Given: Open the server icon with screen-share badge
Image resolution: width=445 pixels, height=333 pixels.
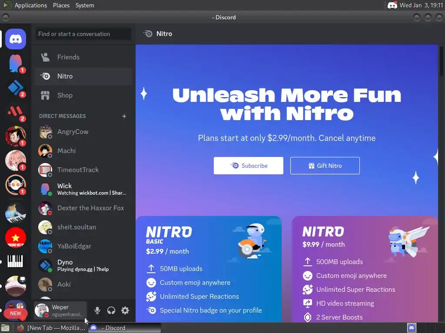Looking at the screenshot, I should click(16, 286).
